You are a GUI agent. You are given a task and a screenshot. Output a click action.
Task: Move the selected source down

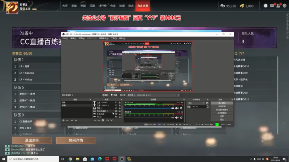tap(112, 120)
